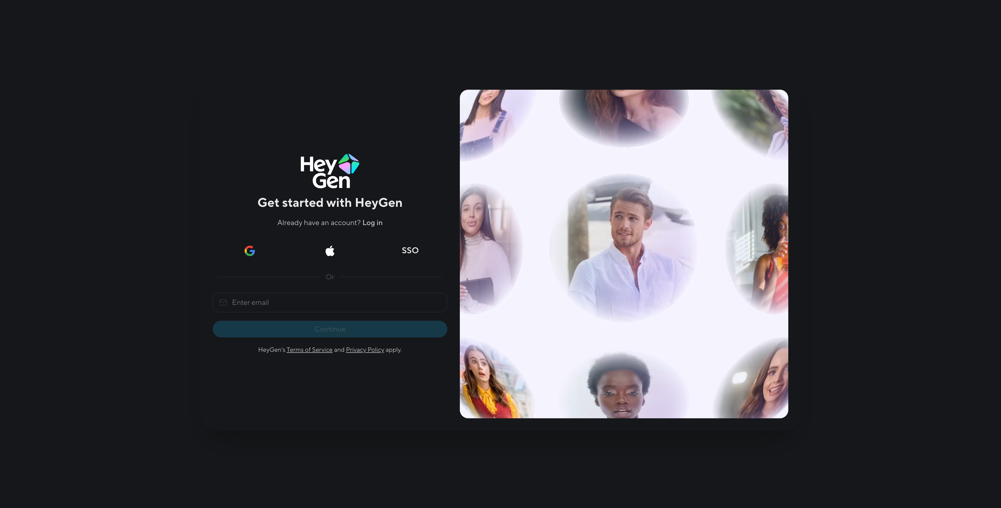Image resolution: width=1001 pixels, height=508 pixels.
Task: Open the Log in link
Action: tap(372, 223)
